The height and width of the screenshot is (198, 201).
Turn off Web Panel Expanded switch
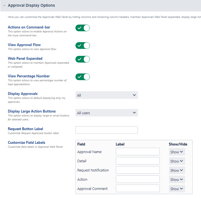(x=83, y=59)
